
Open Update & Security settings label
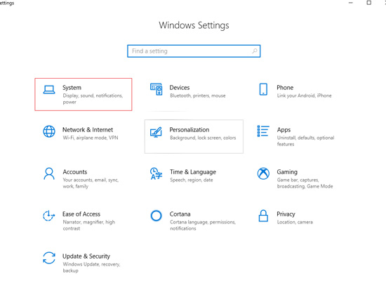[86, 256]
